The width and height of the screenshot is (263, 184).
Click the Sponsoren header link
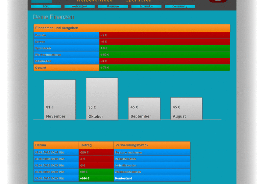(x=138, y=1)
